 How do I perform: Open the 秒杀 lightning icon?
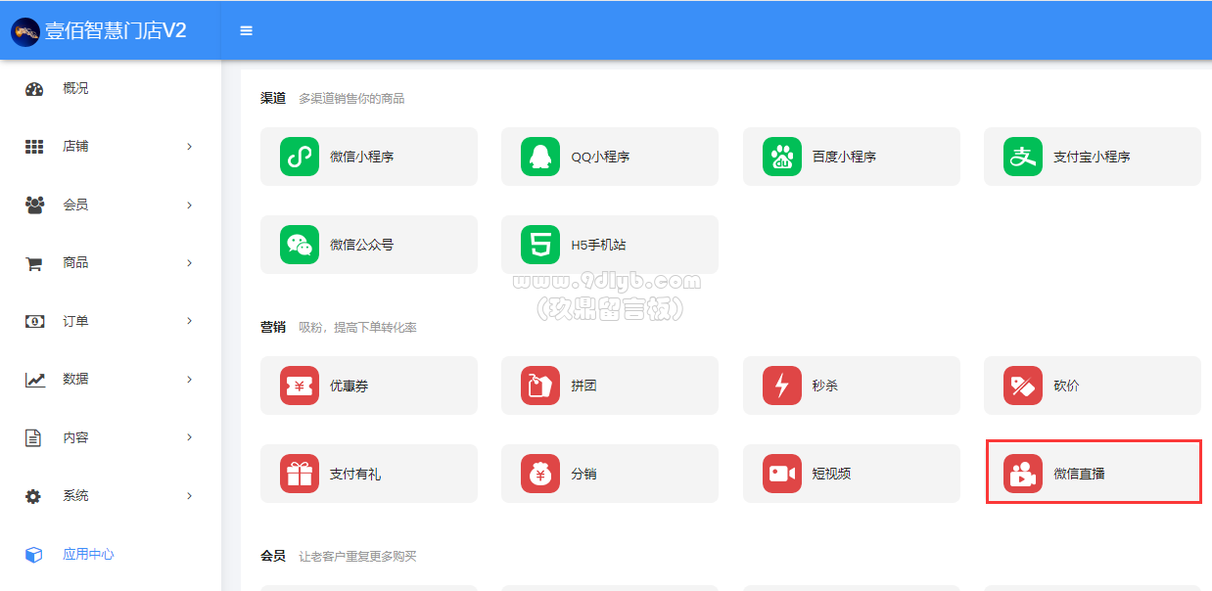coord(782,386)
